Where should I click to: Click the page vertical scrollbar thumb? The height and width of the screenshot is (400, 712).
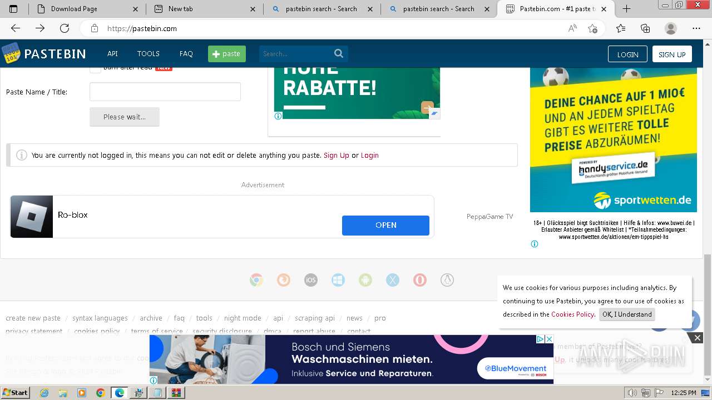point(707,314)
